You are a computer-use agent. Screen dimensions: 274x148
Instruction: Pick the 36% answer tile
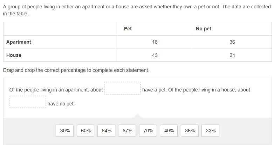(190, 131)
